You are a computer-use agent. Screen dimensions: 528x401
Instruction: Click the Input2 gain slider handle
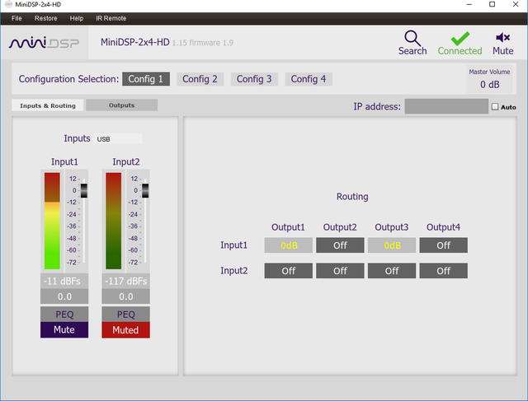(x=145, y=190)
